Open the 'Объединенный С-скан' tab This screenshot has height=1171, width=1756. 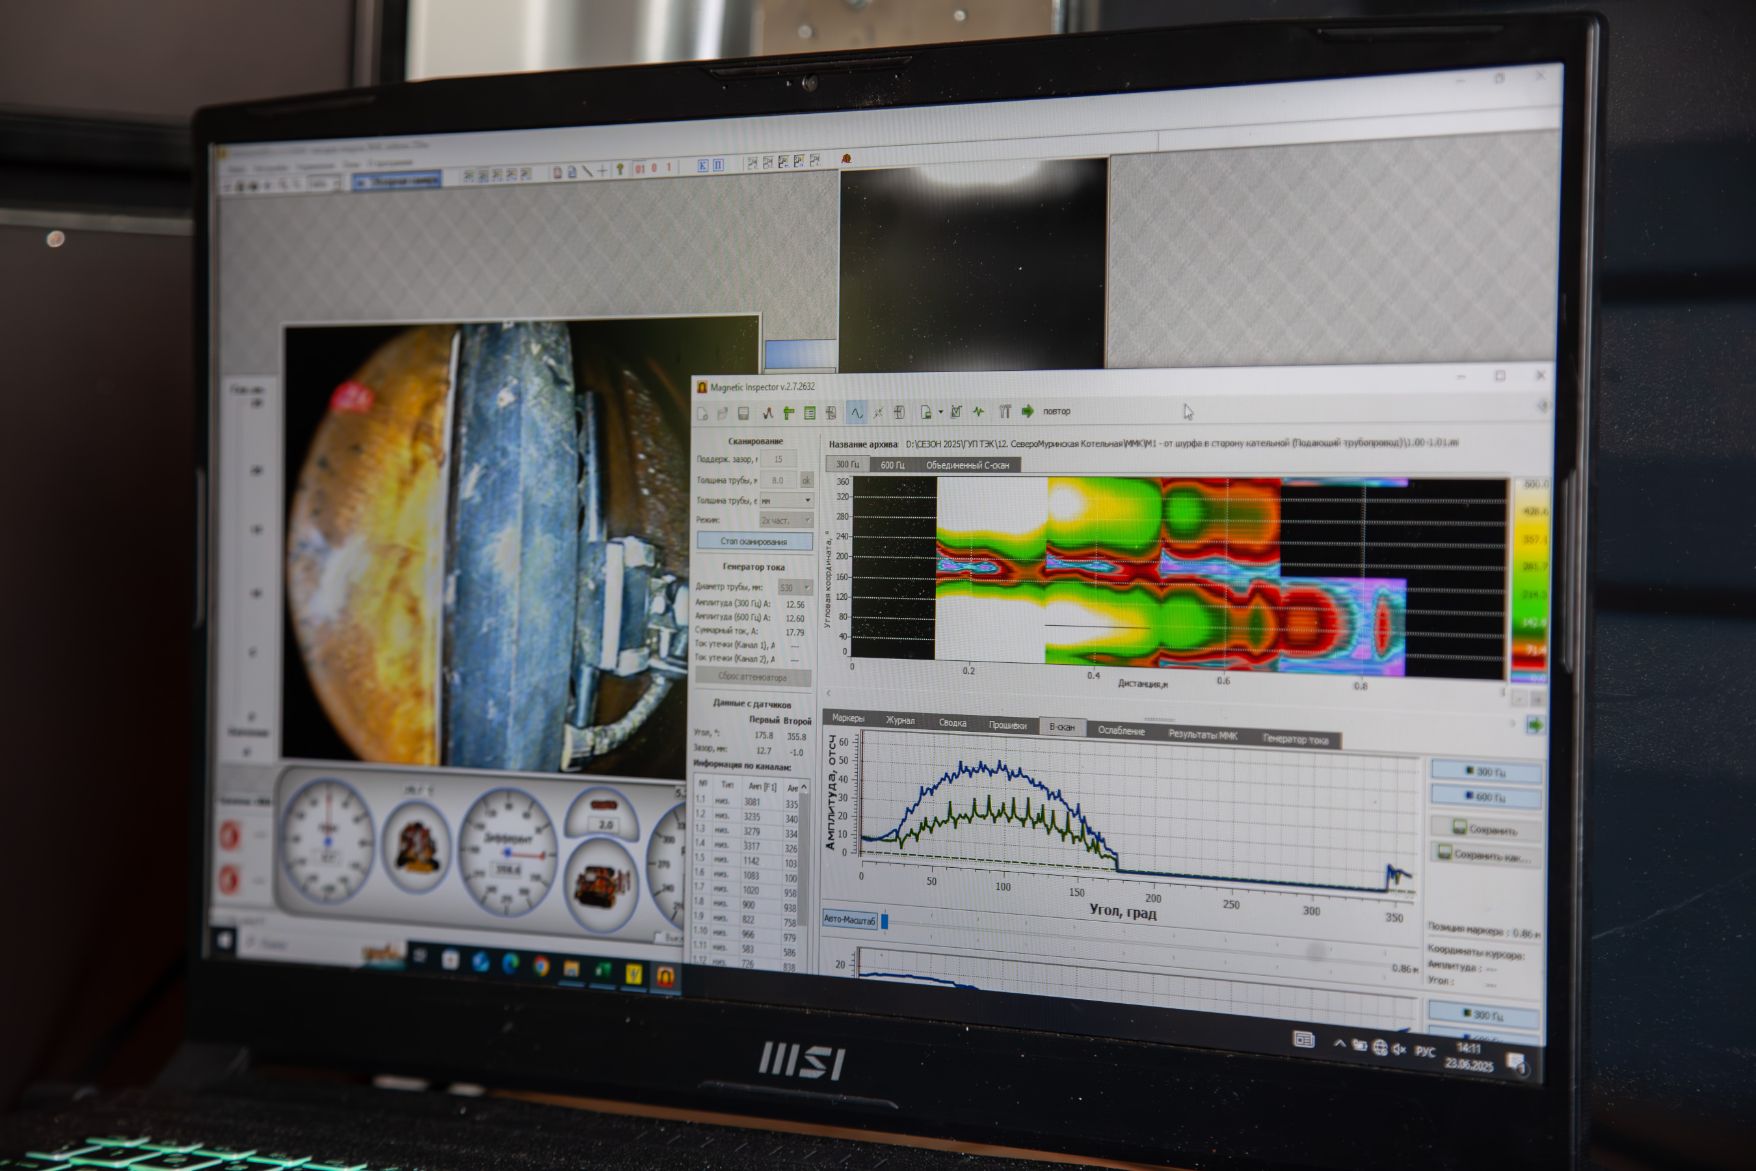[x=968, y=465]
